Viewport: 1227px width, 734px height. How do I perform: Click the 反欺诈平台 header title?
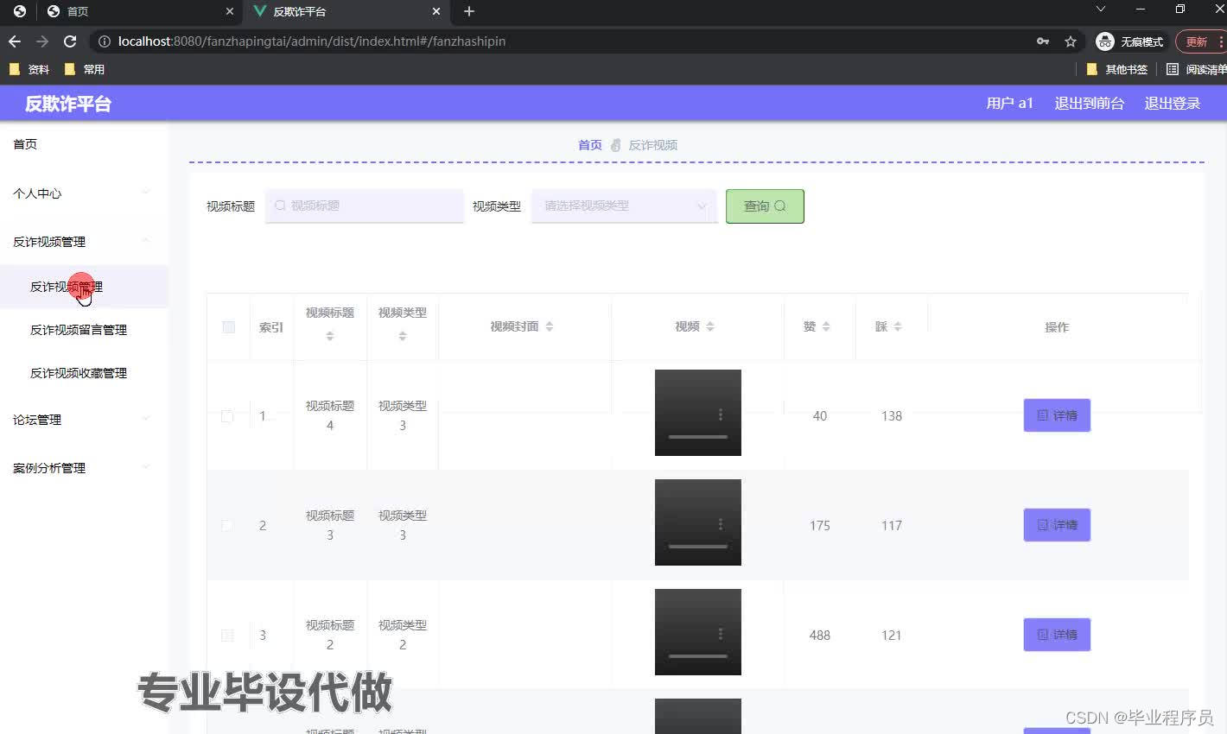point(68,104)
